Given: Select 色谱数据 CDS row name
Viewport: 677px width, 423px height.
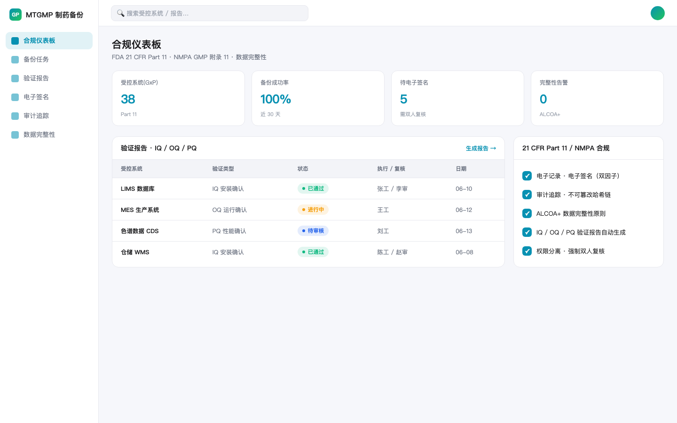Looking at the screenshot, I should click(x=140, y=231).
